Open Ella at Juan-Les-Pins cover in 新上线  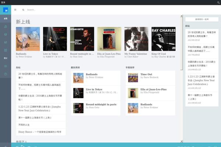[x=109, y=39]
